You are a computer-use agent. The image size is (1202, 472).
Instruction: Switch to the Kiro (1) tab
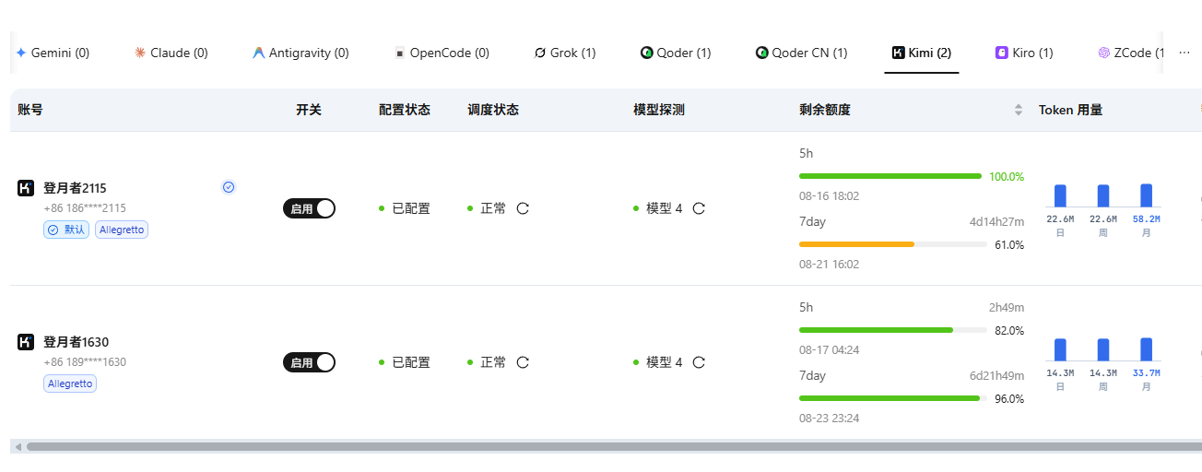(1024, 53)
